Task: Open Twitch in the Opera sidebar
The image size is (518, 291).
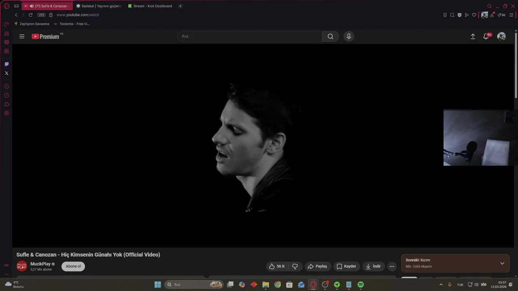Action: tap(6, 64)
